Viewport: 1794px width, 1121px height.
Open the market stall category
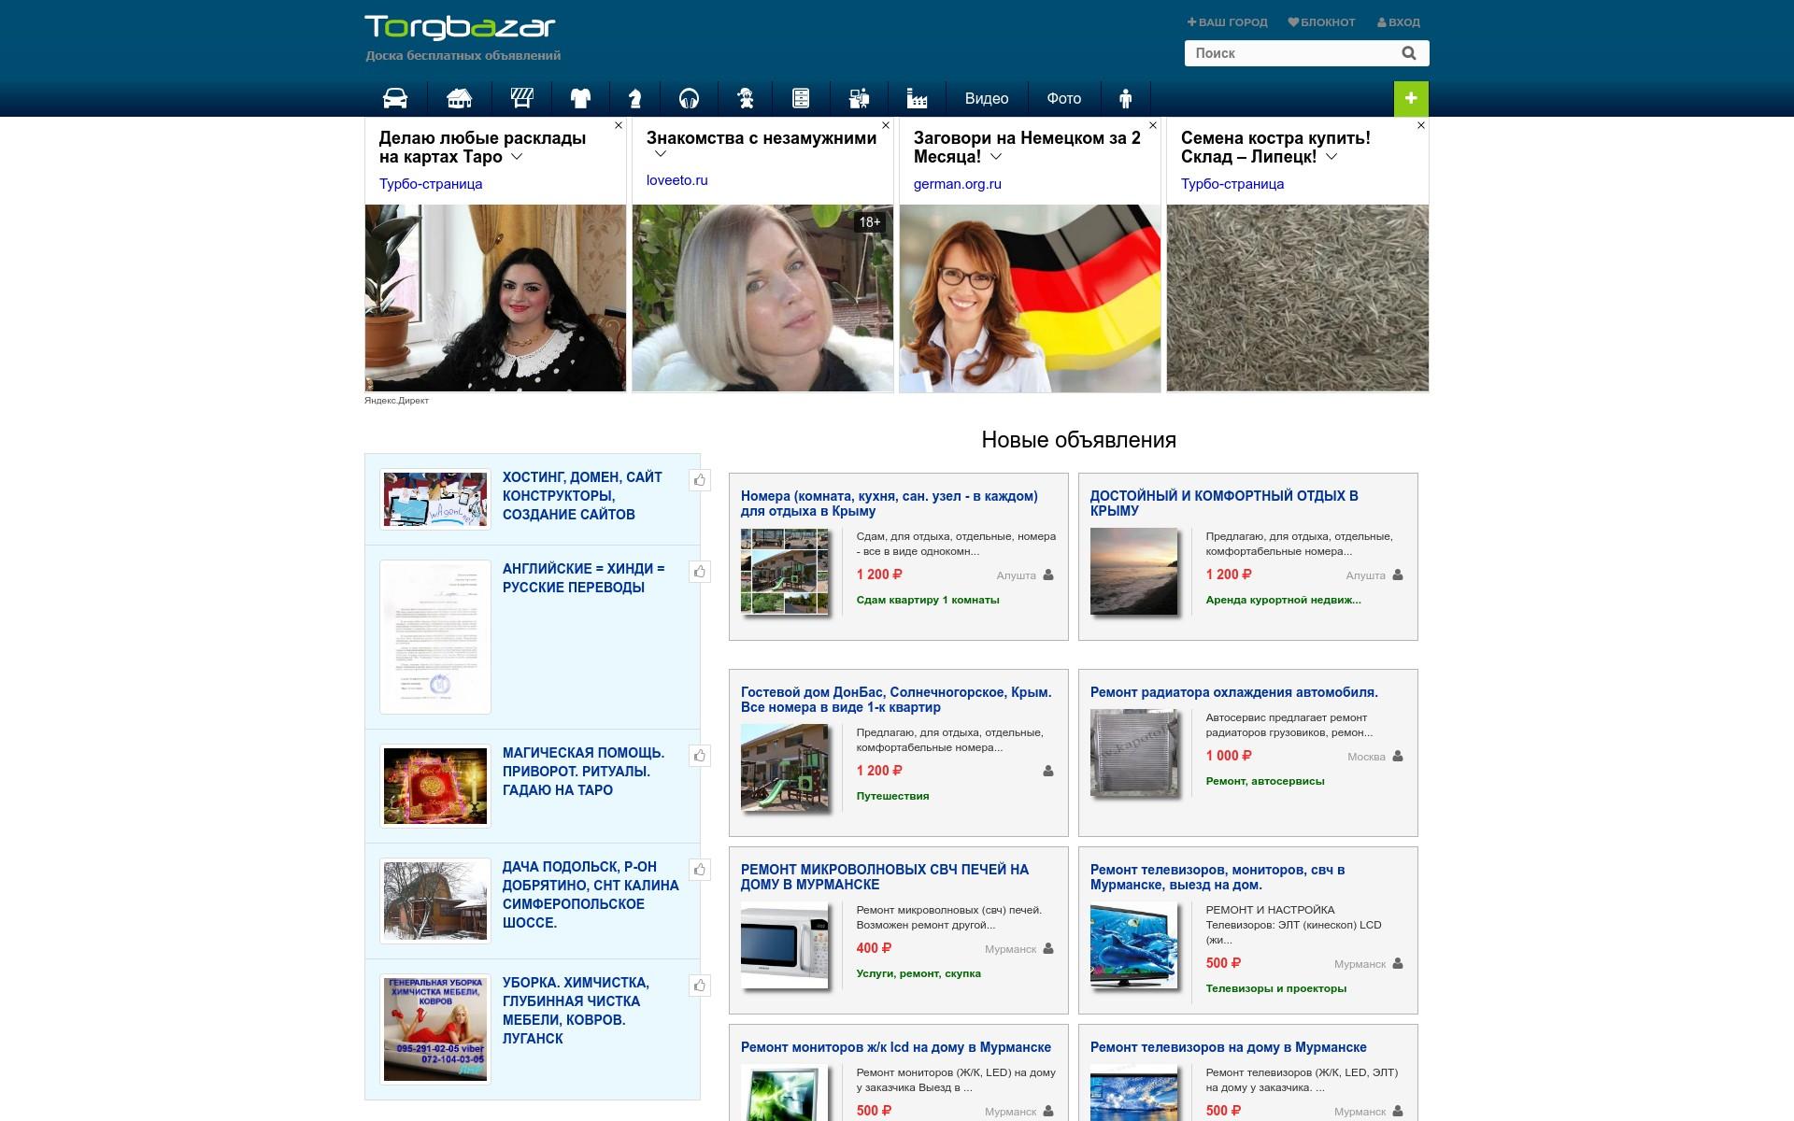(521, 98)
